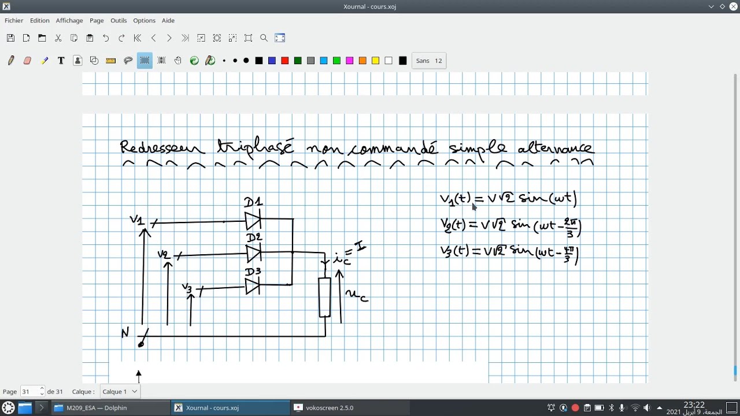
Task: Click the Default Pen icon
Action: pos(210,61)
